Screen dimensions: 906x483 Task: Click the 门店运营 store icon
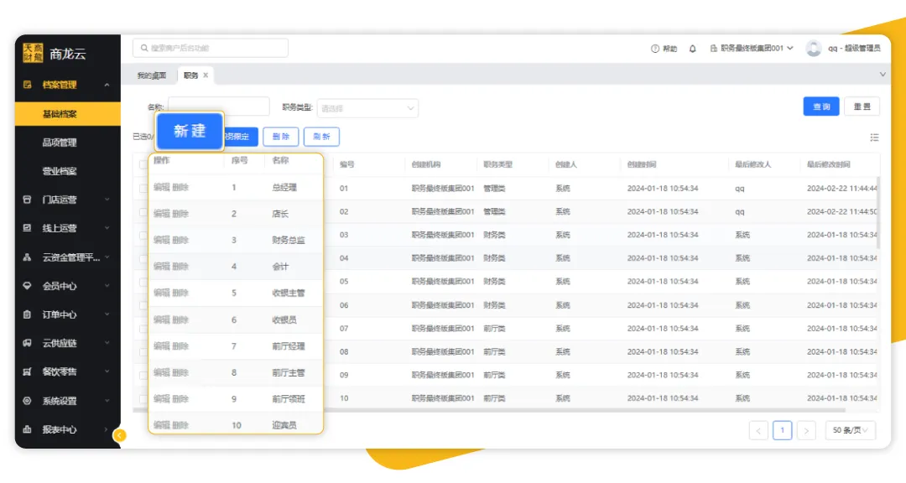tap(27, 200)
